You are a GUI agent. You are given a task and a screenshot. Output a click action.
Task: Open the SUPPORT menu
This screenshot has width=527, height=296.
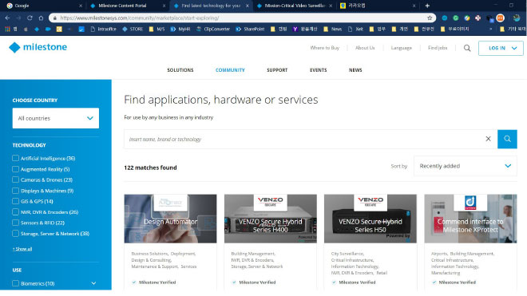point(277,70)
